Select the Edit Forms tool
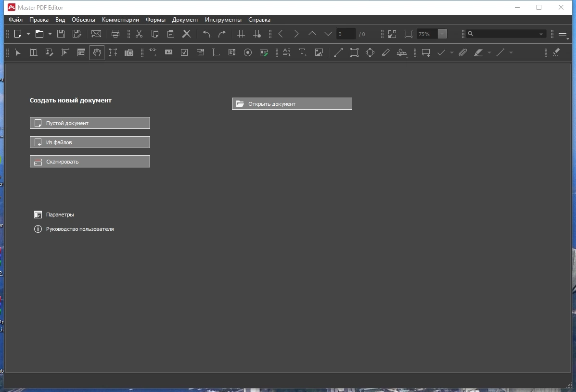 point(81,52)
